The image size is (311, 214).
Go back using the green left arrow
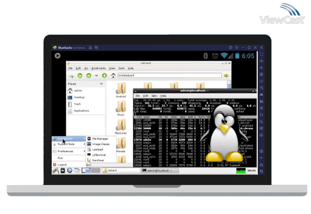80,75
